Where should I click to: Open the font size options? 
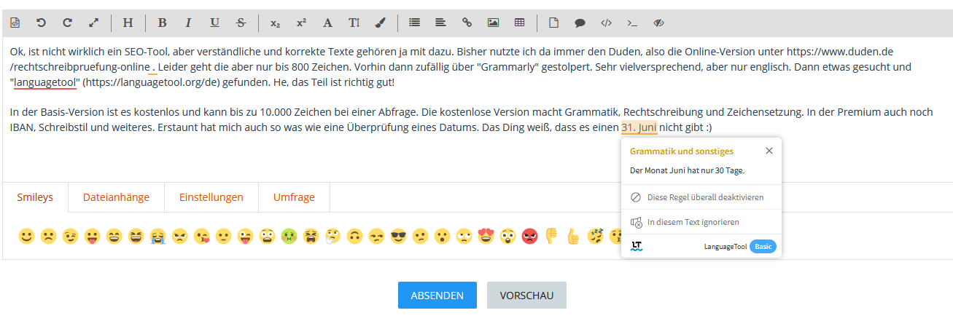(354, 23)
